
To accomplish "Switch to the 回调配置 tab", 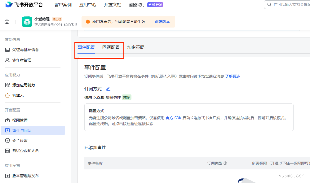I will point(111,47).
